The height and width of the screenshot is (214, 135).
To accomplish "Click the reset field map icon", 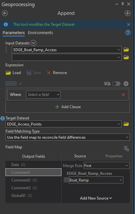I will [x=126, y=148].
